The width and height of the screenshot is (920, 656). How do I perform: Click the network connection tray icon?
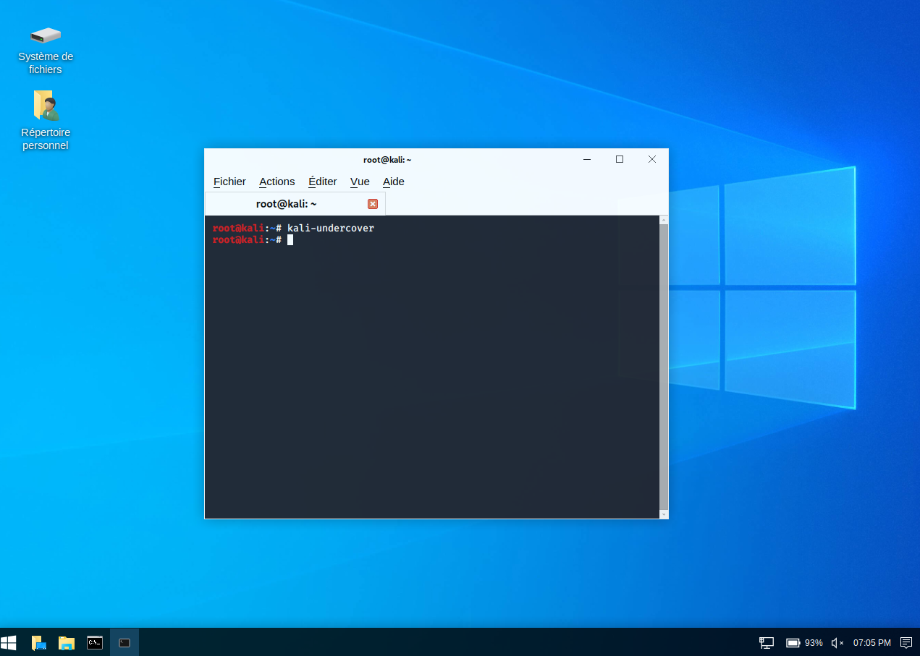(766, 642)
